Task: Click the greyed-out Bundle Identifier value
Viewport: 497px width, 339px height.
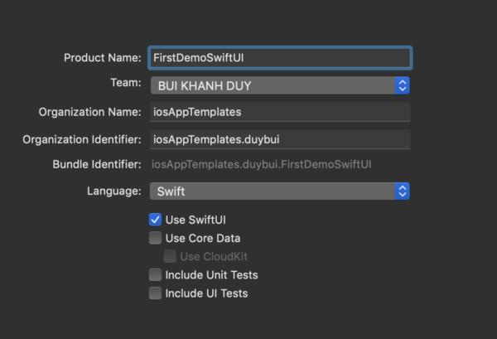Action: tap(262, 165)
